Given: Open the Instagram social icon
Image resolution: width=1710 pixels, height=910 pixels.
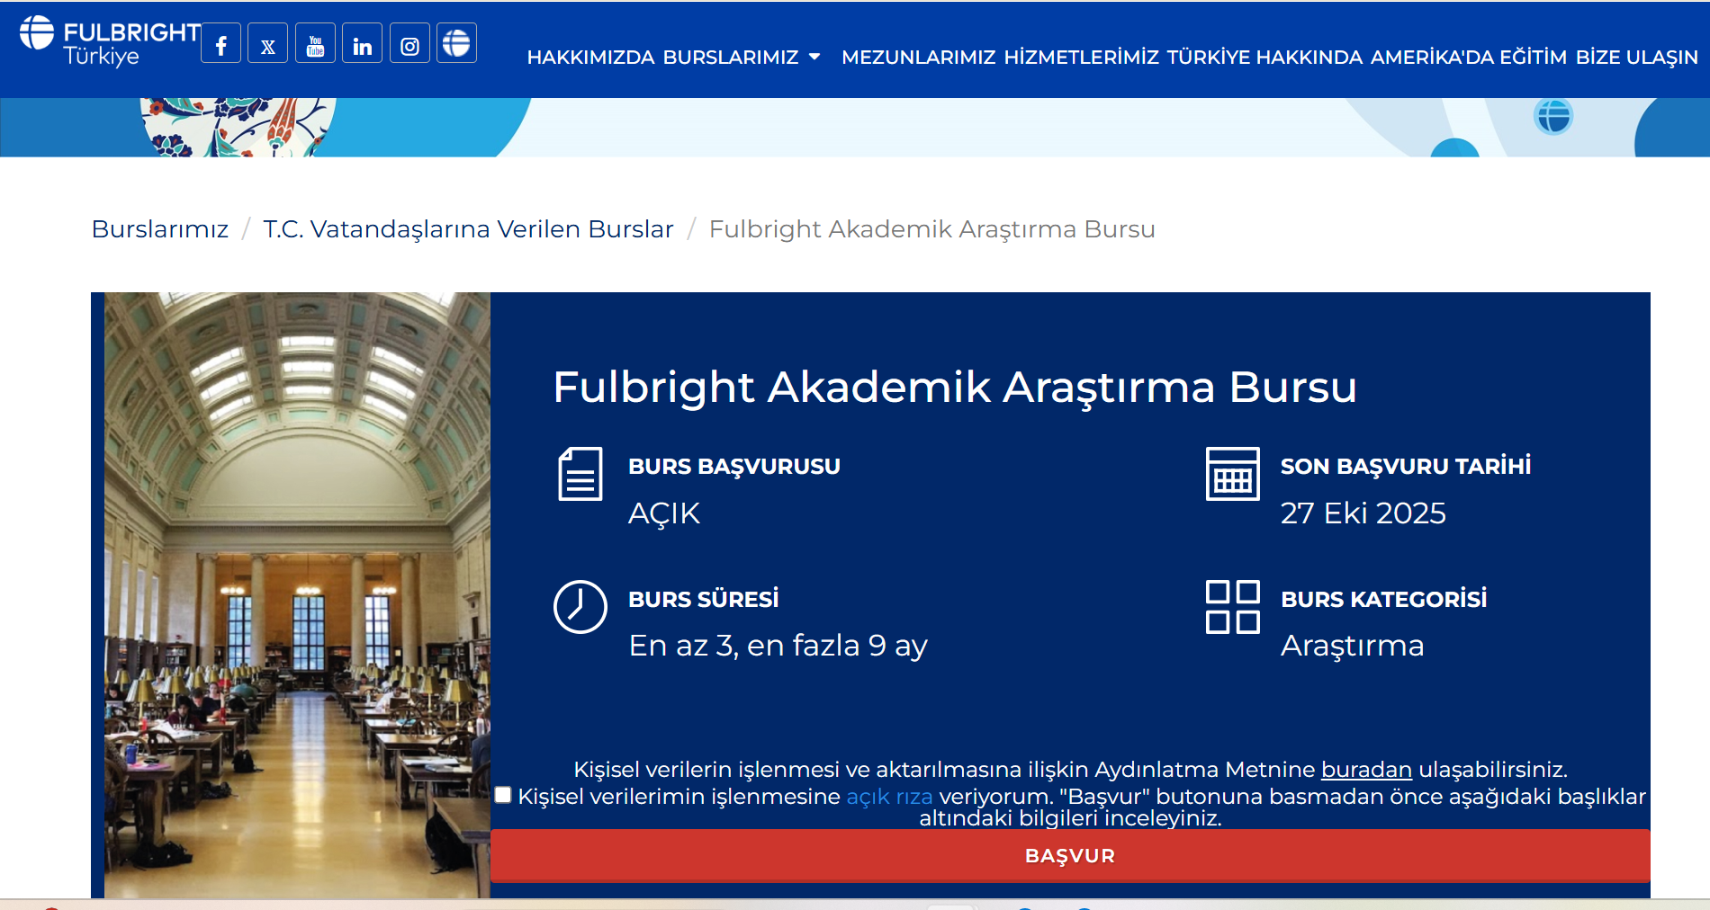Looking at the screenshot, I should point(409,43).
